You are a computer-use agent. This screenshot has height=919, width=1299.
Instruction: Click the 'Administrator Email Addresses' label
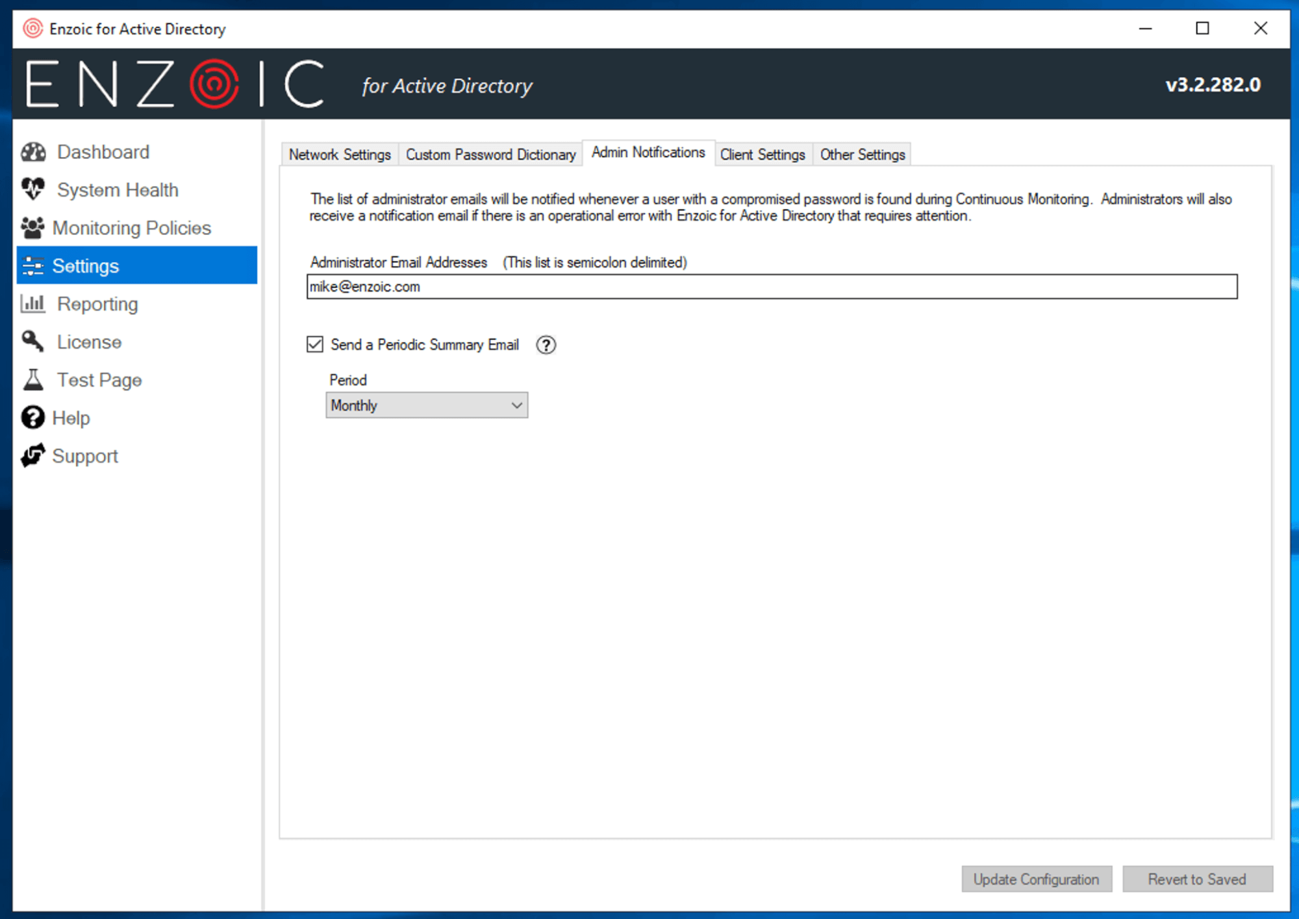(399, 262)
